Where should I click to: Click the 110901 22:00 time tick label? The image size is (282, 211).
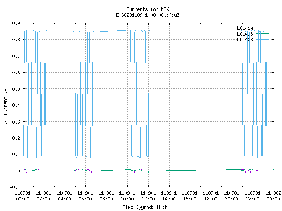pyautogui.click(x=252, y=196)
